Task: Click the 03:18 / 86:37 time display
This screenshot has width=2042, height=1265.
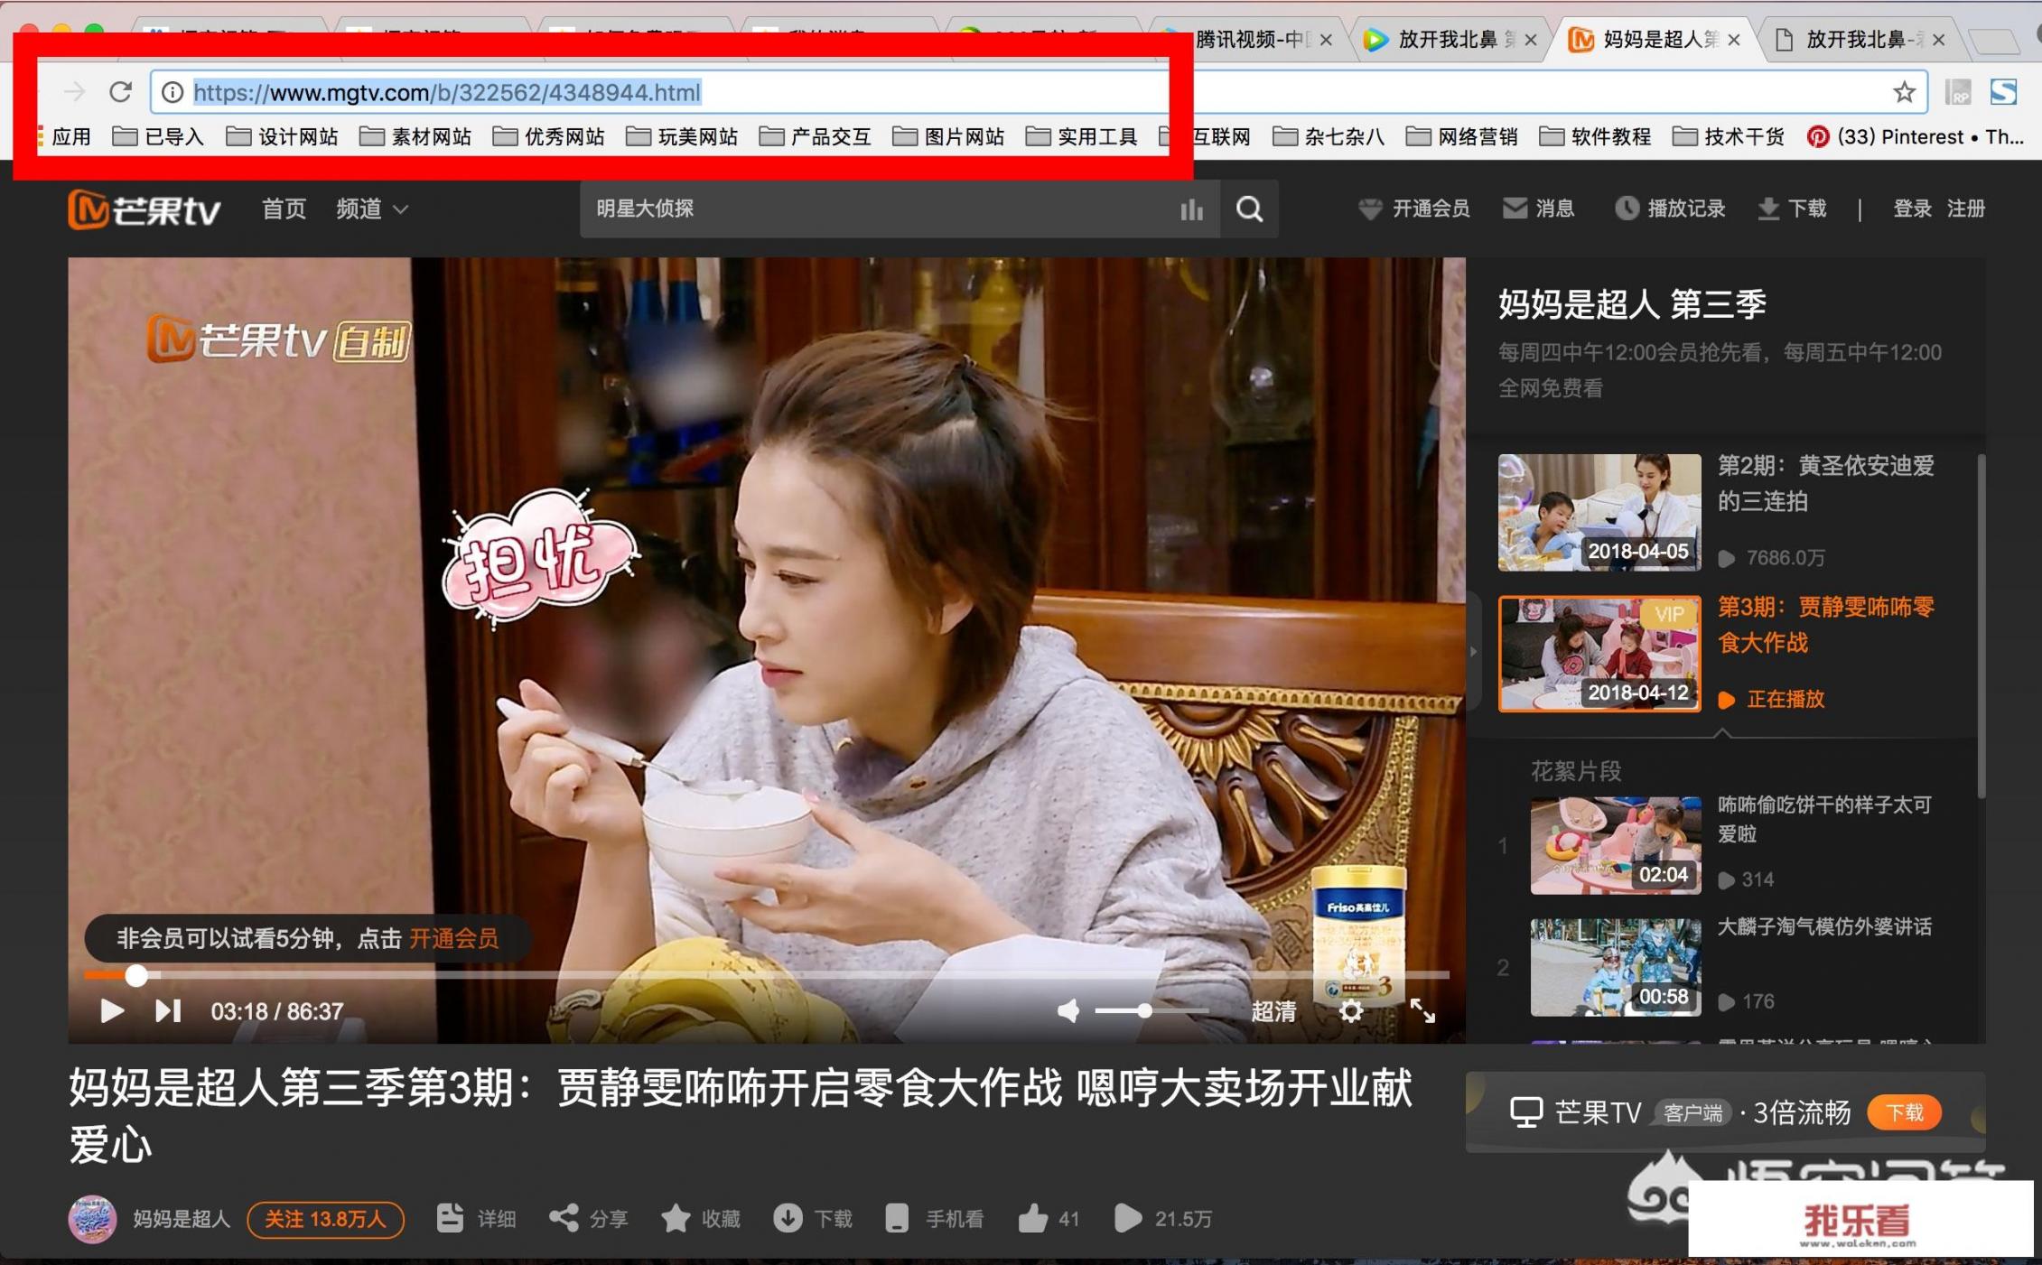Action: click(277, 1011)
